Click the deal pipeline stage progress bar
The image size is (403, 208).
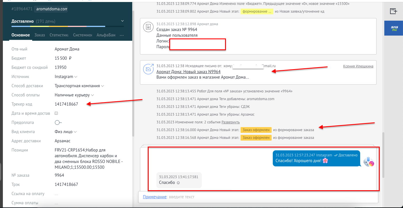click(x=68, y=26)
